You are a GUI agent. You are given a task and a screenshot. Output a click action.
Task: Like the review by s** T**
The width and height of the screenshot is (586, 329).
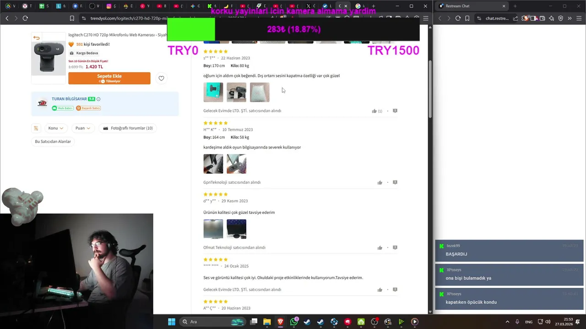[x=374, y=111]
